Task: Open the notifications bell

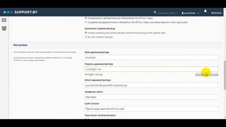Action: coord(205,11)
